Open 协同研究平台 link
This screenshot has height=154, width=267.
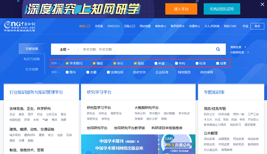coord(97,128)
